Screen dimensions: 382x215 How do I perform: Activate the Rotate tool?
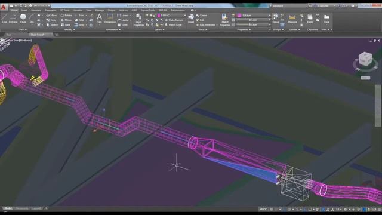click(x=66, y=16)
